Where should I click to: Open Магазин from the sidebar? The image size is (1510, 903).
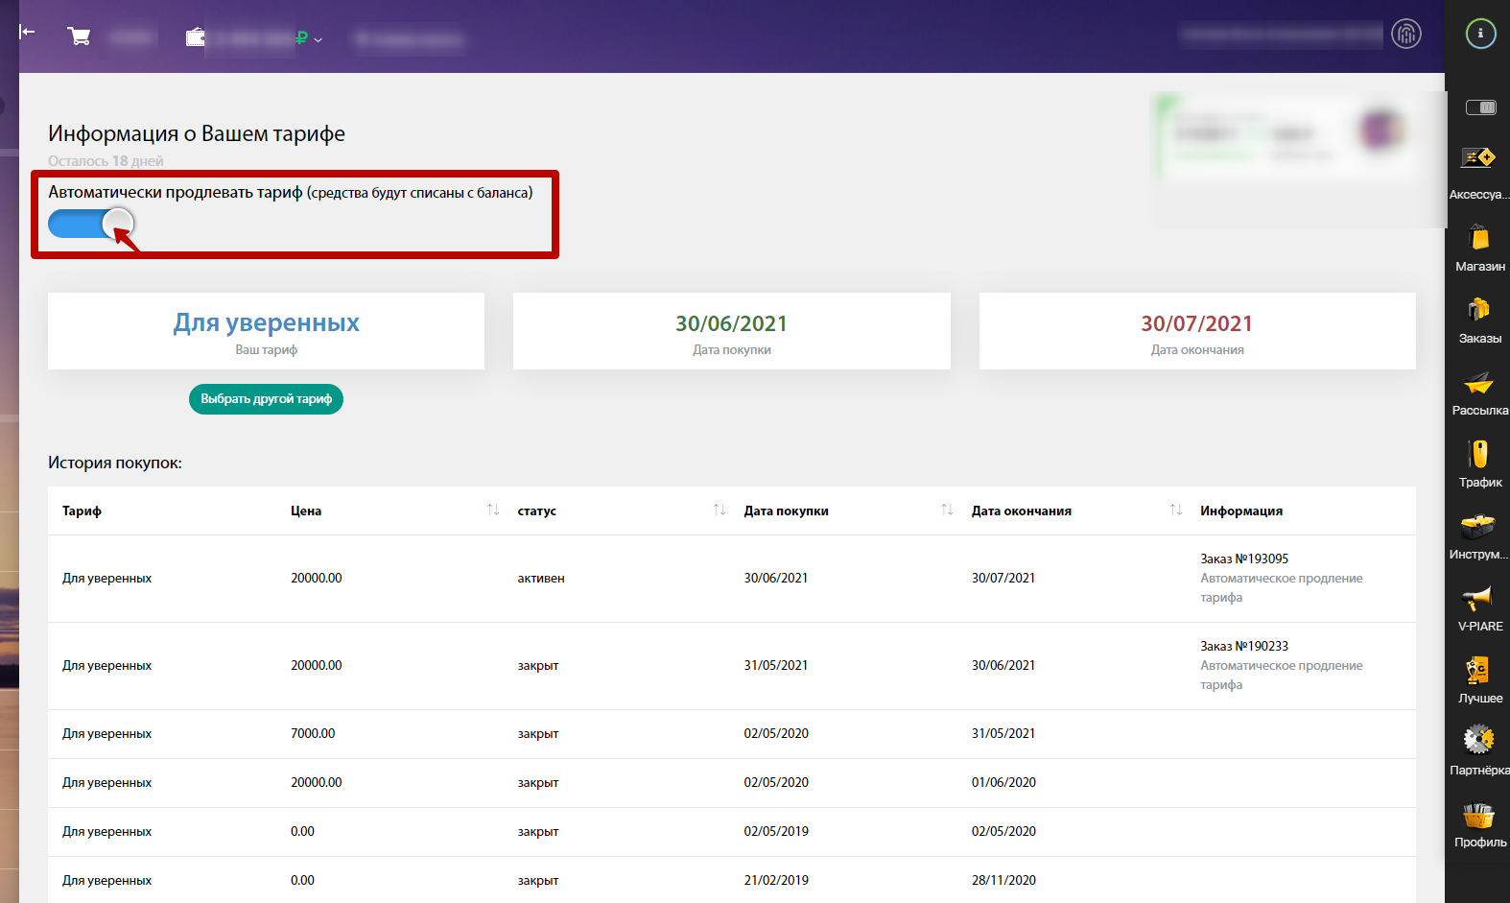(x=1479, y=248)
